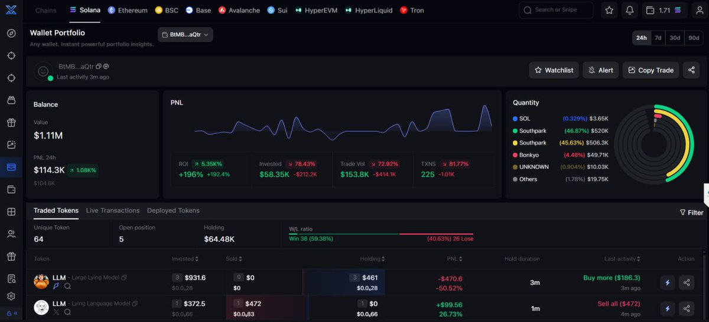Switch to the Ethereum chain
The width and height of the screenshot is (709, 322).
pos(128,10)
